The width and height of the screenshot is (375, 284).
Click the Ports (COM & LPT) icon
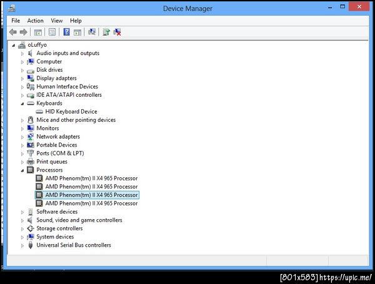(x=31, y=153)
